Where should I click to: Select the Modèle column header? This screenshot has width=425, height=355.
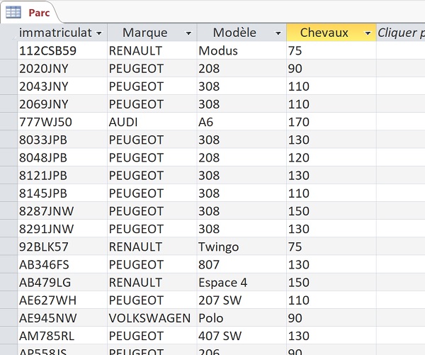tap(242, 33)
